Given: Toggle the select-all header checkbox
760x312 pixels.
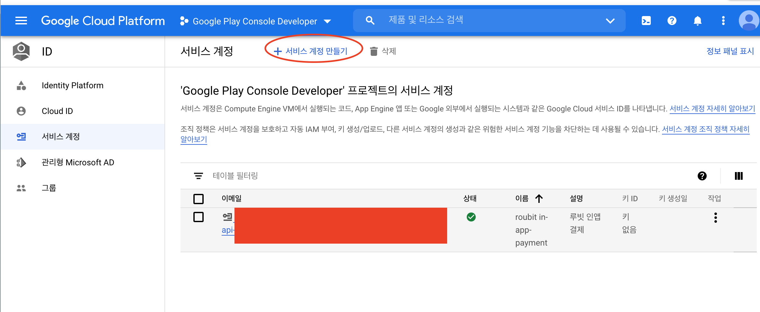Looking at the screenshot, I should click(199, 199).
